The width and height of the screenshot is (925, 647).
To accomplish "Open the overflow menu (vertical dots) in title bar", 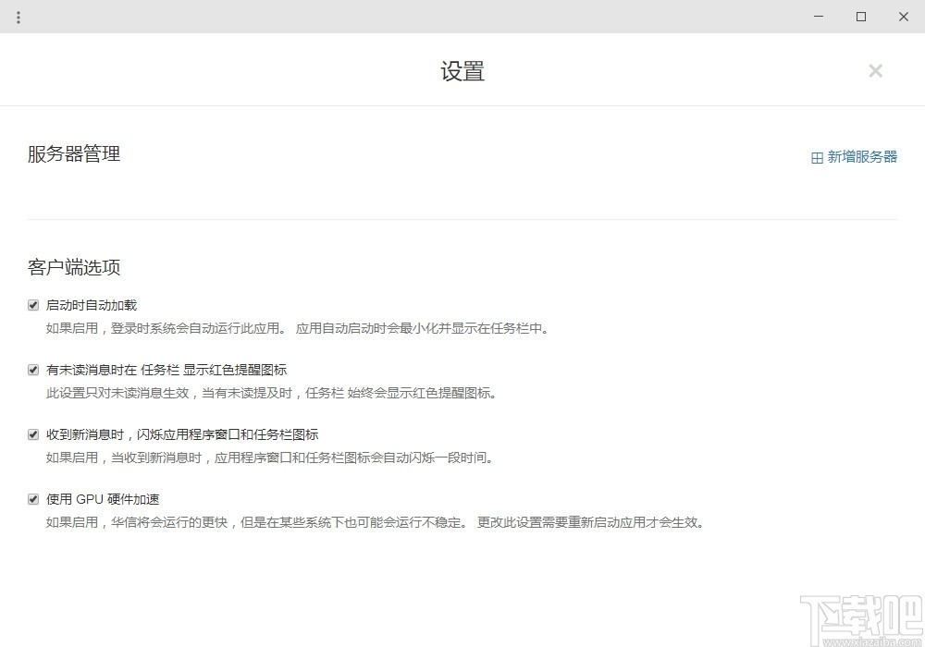I will tap(18, 16).
